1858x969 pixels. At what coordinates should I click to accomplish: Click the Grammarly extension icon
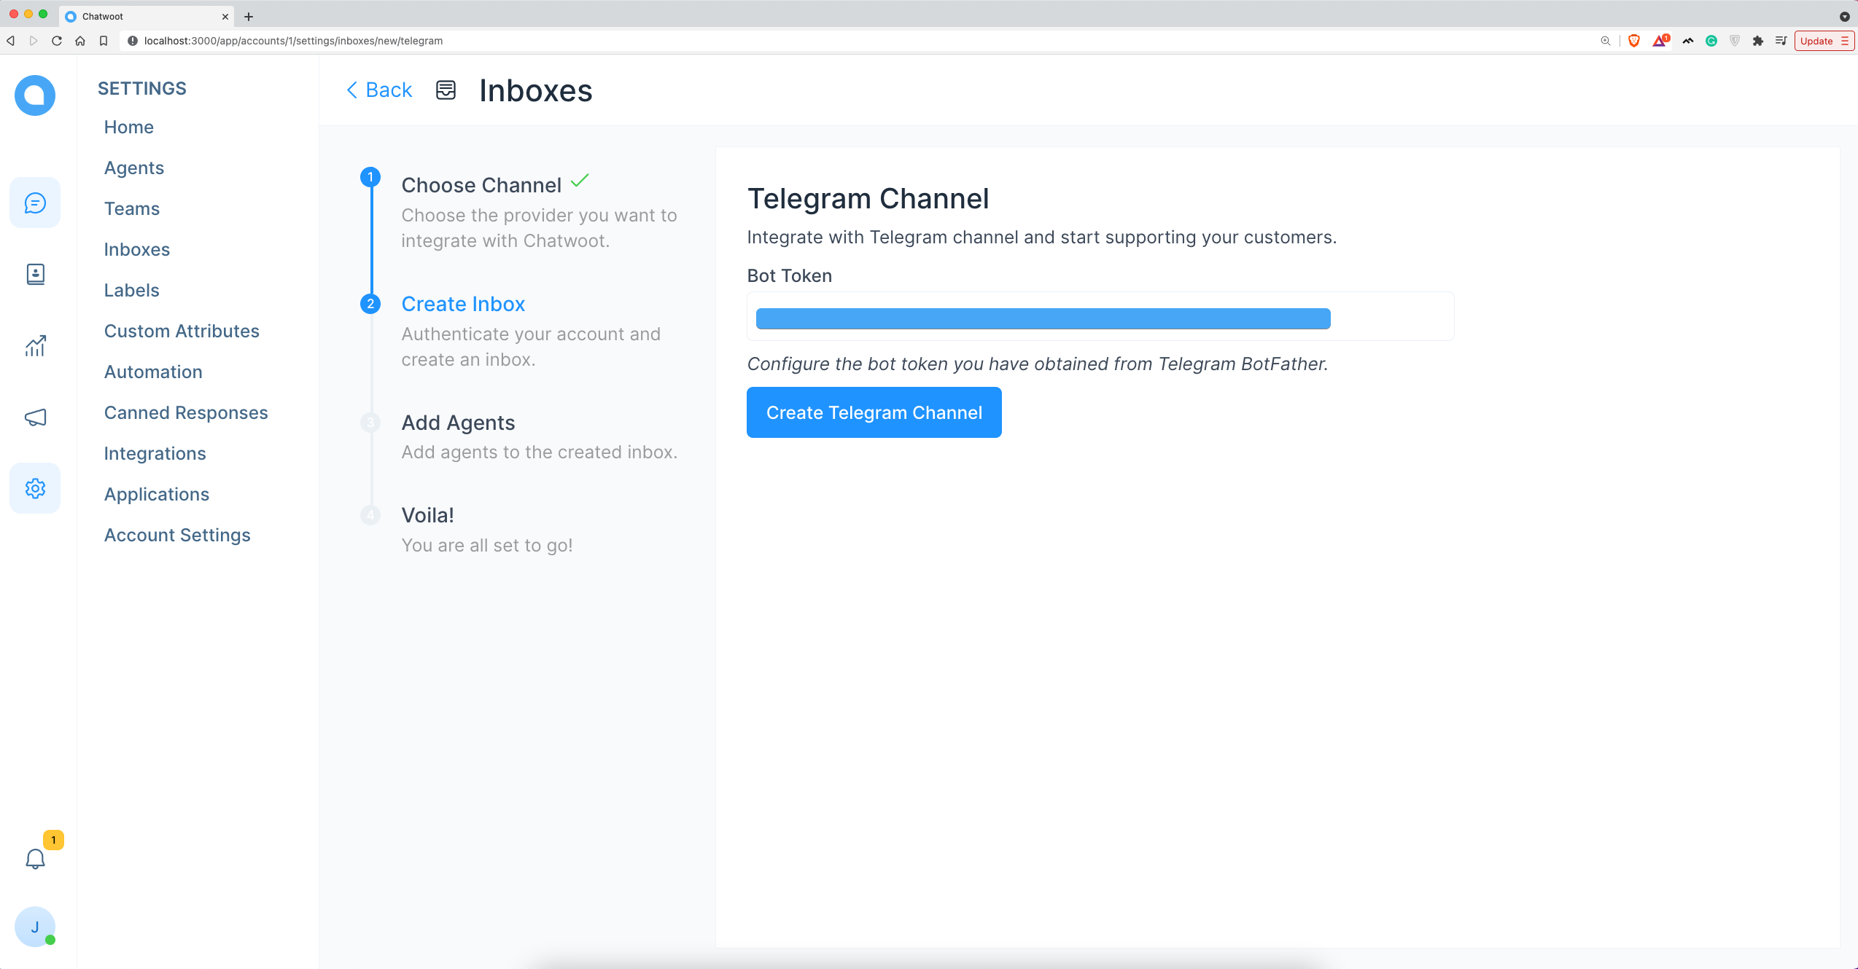(1711, 41)
